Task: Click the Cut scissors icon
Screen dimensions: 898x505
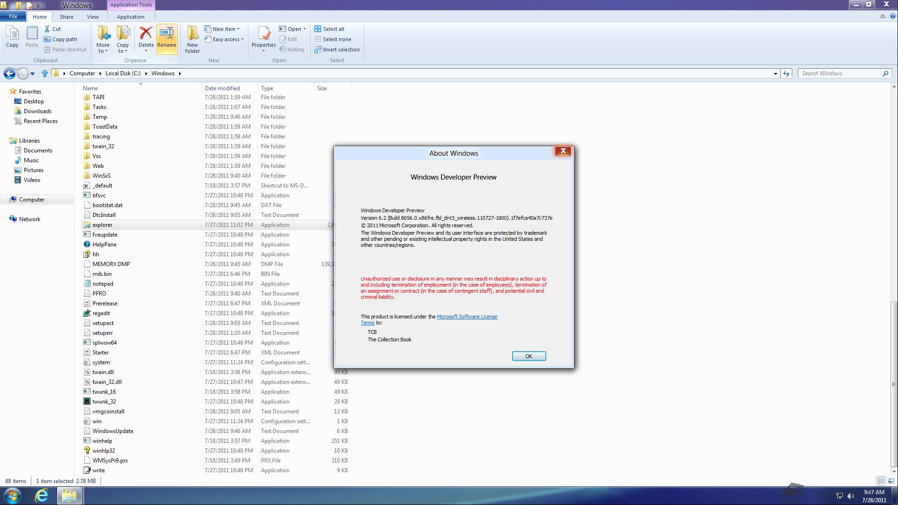Action: pyautogui.click(x=47, y=29)
